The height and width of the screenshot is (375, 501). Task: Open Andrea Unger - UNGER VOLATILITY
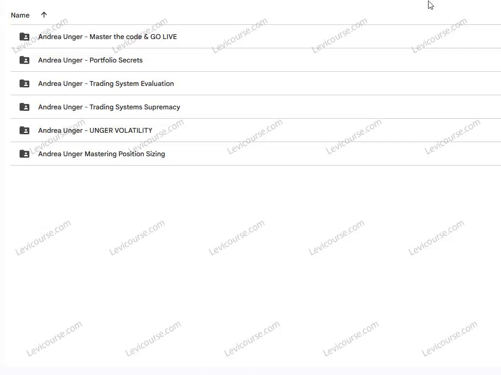pos(95,130)
